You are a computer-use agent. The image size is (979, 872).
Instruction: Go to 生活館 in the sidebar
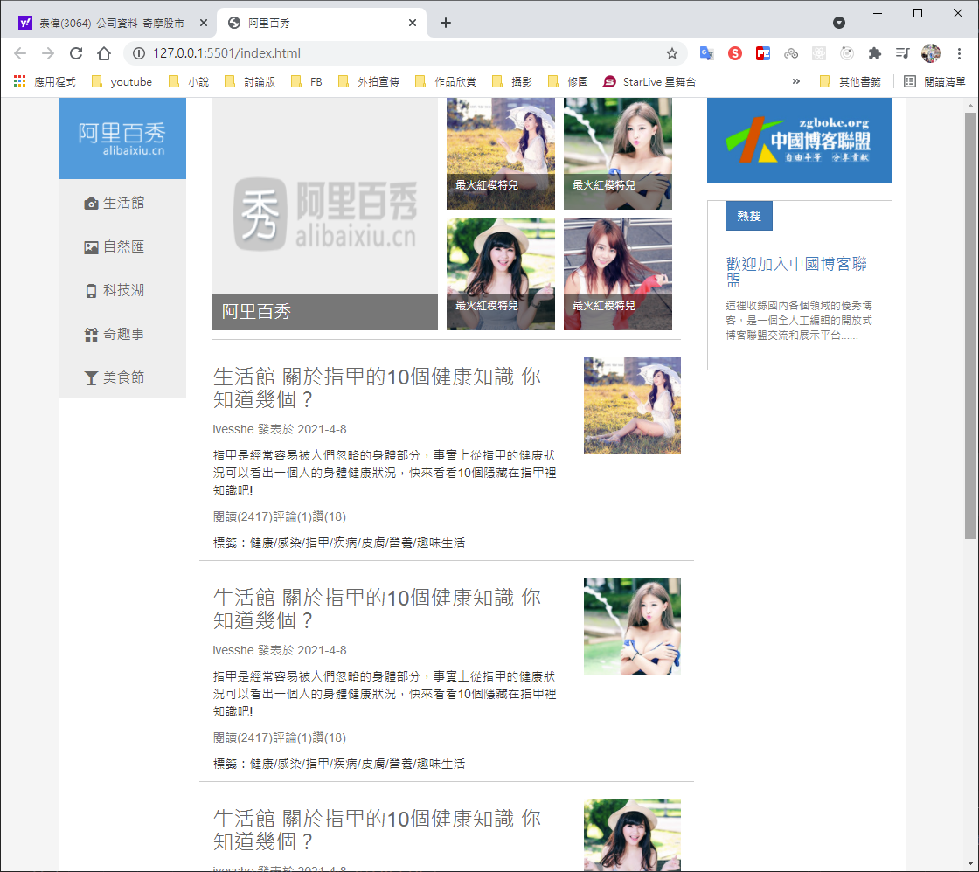(115, 204)
